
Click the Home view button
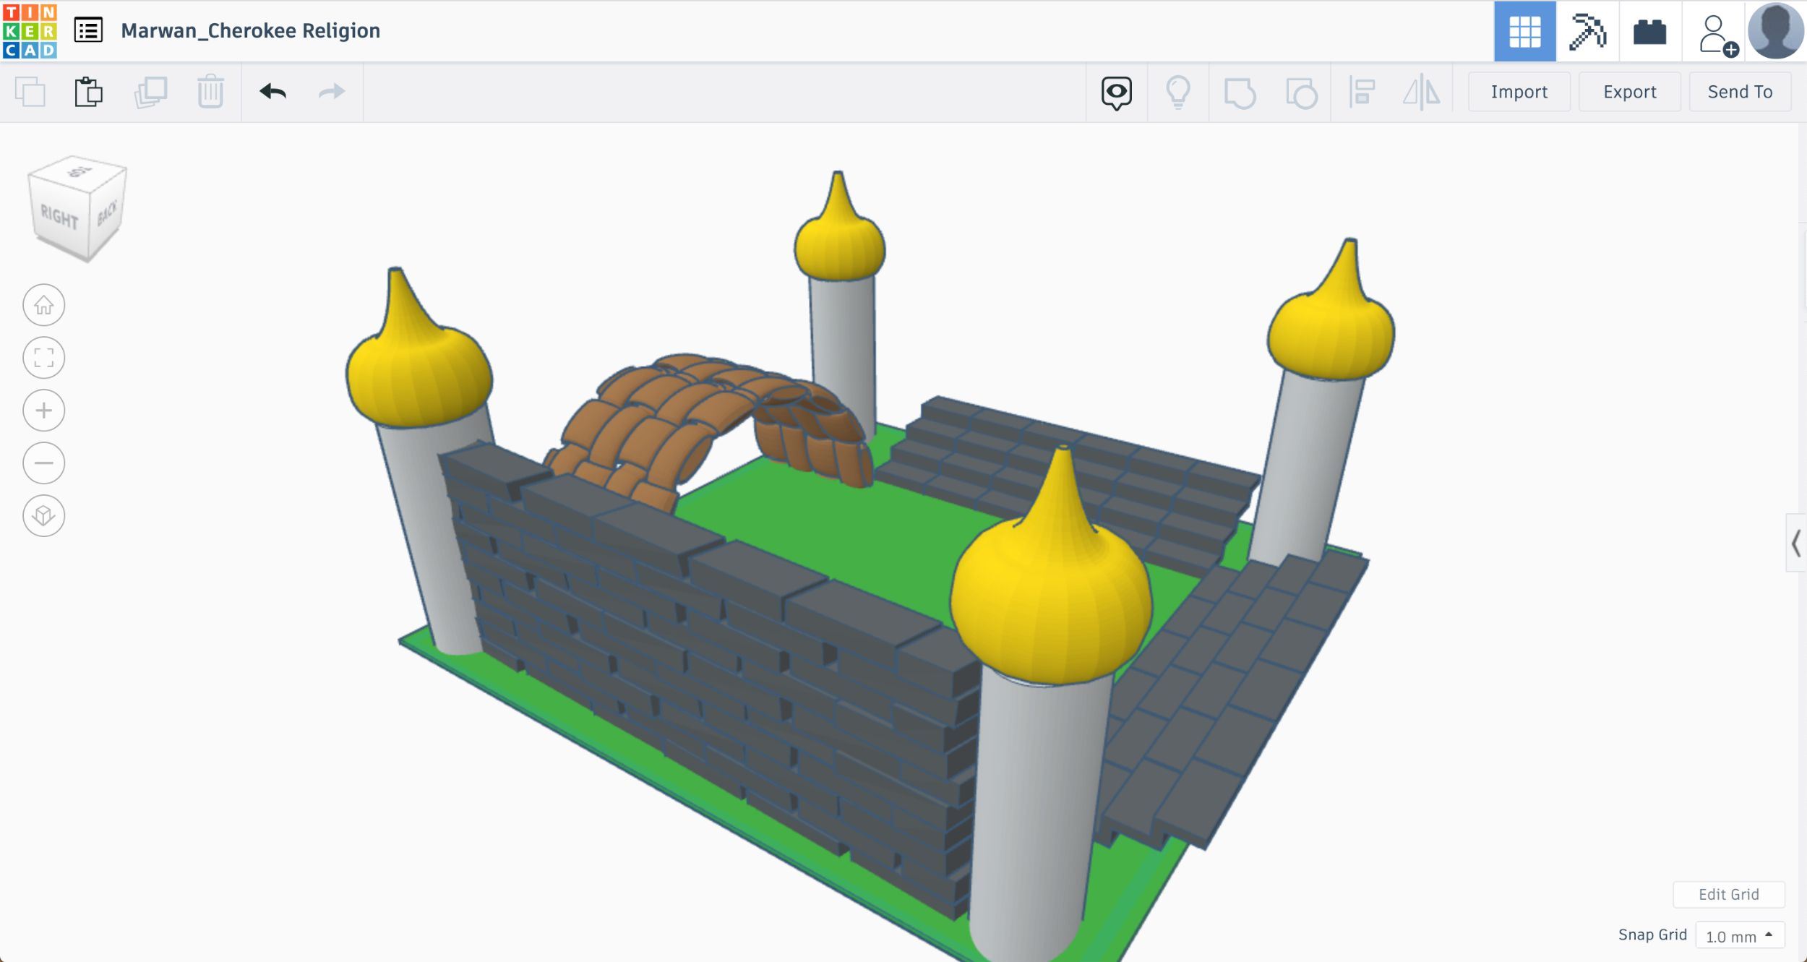tap(43, 305)
